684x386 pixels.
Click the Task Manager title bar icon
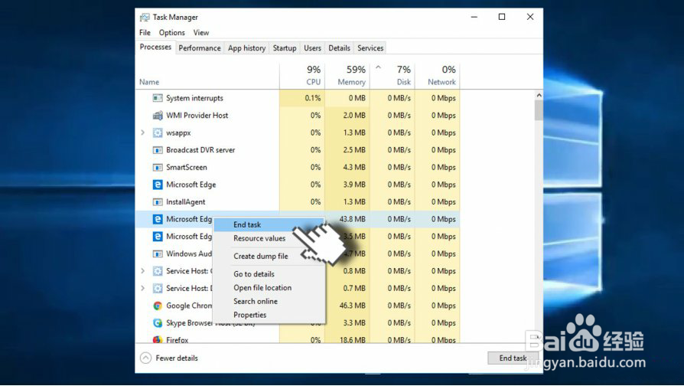pos(145,17)
